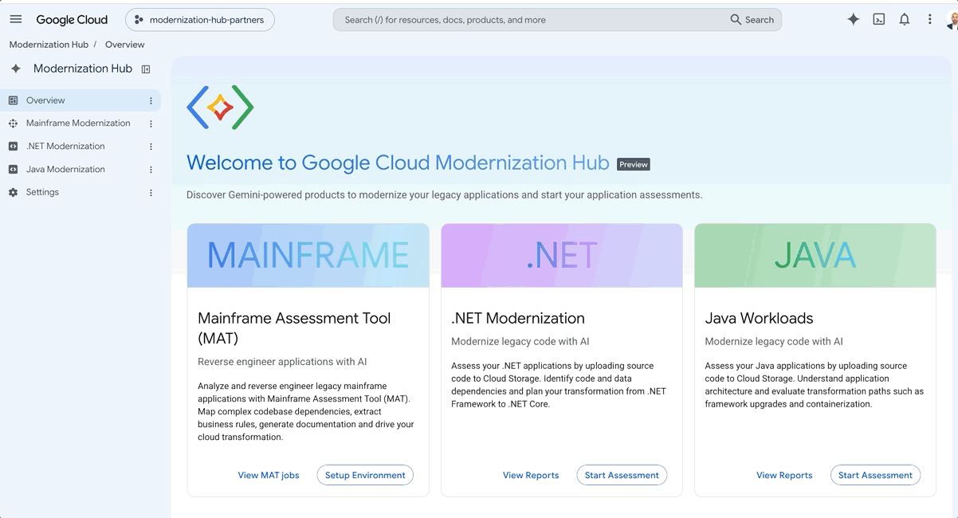Click the Setup Environment button
Viewport: 958px width, 518px height.
[365, 475]
